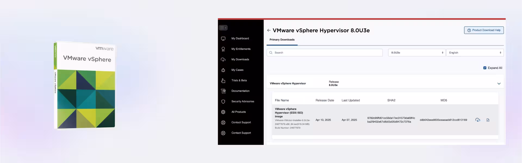This screenshot has width=522, height=163.
Task: Toggle the Expand All checkbox
Action: pyautogui.click(x=485, y=68)
